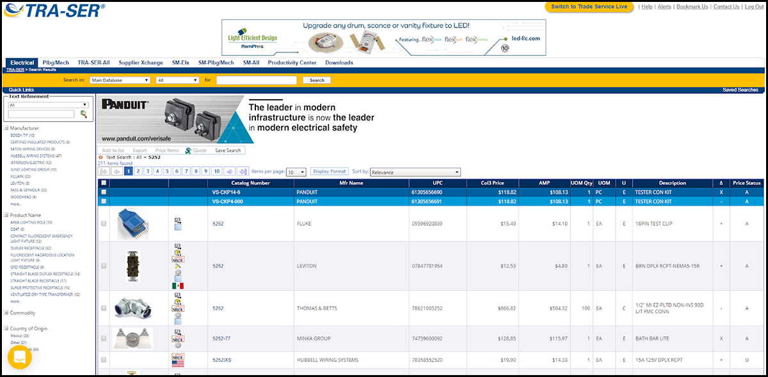The width and height of the screenshot is (768, 377).
Task: Click the Quote icon in the toolbar
Action: (x=188, y=150)
